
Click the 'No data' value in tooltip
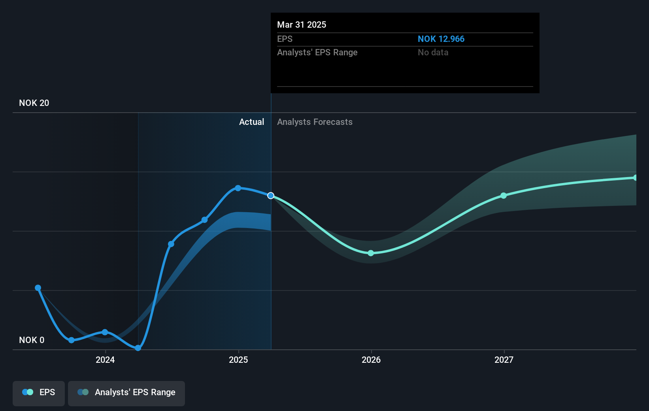click(433, 52)
